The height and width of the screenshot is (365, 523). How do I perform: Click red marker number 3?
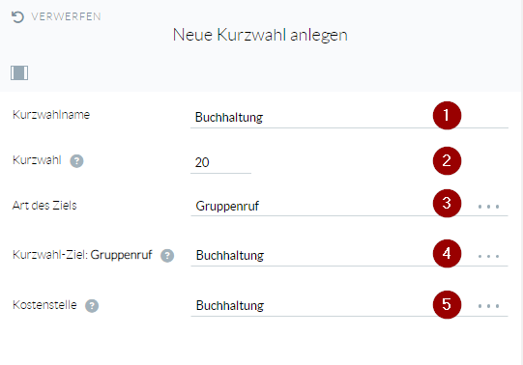tap(447, 203)
